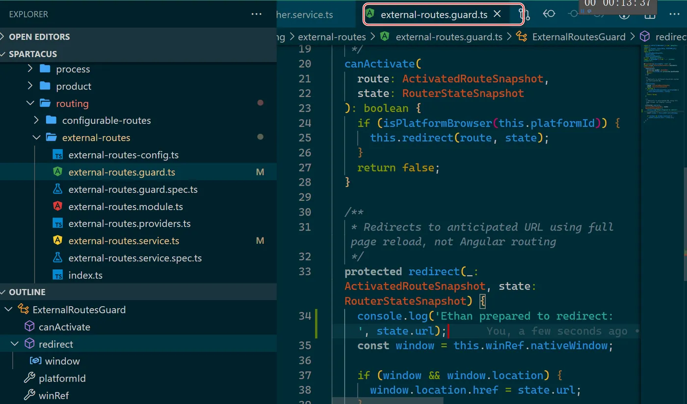Click flask icon of external-routes.service.spec.ts
The height and width of the screenshot is (404, 687).
(x=58, y=258)
